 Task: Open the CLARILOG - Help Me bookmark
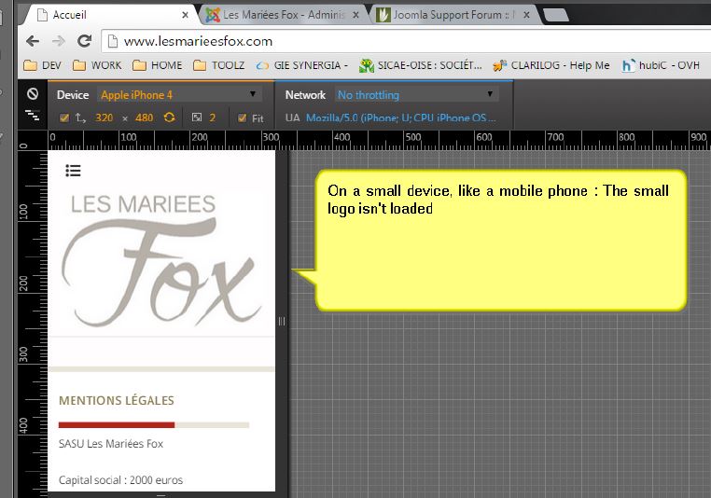pos(551,65)
